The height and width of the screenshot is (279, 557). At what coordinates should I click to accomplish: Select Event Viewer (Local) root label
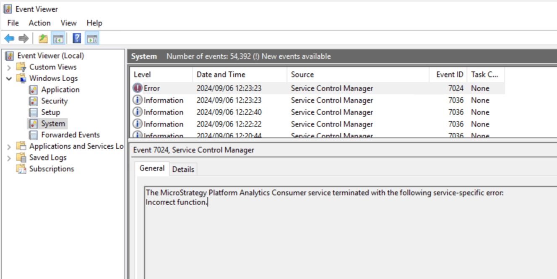pyautogui.click(x=50, y=56)
